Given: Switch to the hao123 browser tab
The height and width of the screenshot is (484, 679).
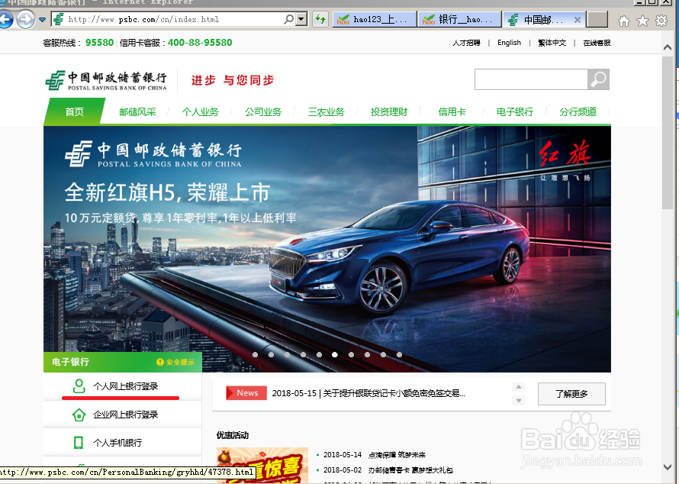Looking at the screenshot, I should (374, 20).
